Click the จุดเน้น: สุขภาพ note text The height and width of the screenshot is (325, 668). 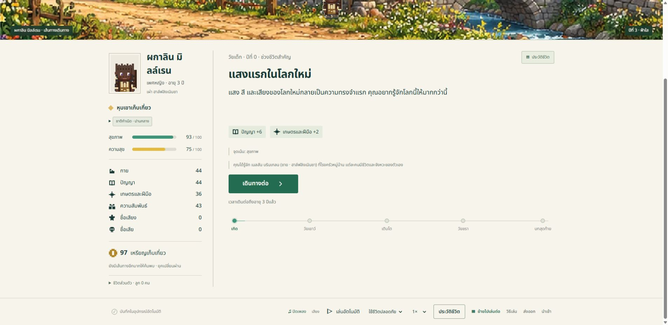(246, 152)
